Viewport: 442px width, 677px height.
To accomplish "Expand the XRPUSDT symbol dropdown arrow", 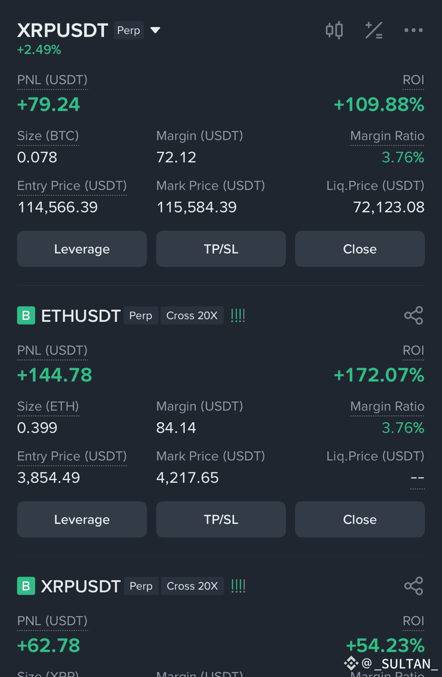I will (155, 30).
